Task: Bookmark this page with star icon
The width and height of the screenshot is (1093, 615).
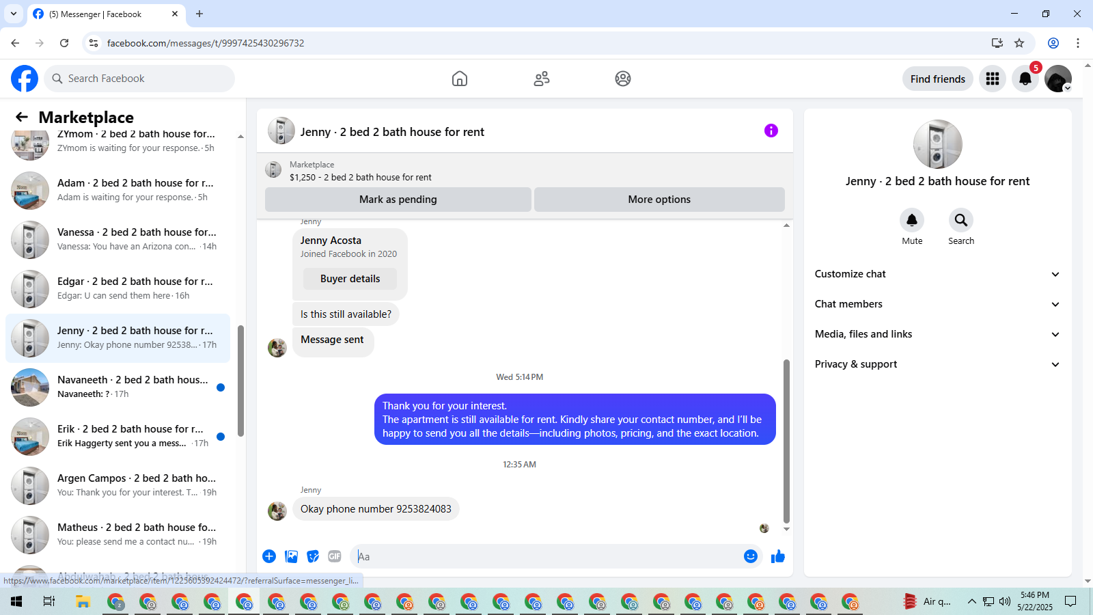Action: (1019, 43)
